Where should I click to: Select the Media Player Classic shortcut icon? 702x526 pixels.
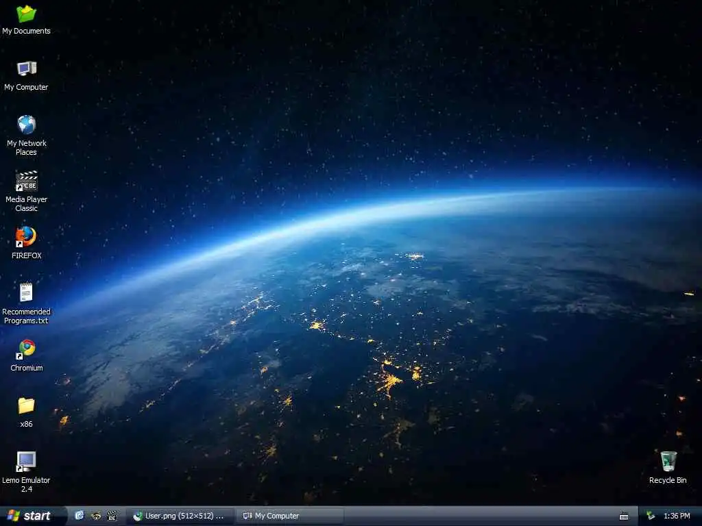(27, 181)
